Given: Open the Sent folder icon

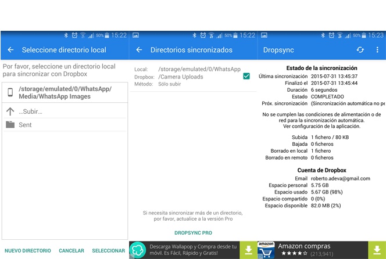Looking at the screenshot, I should click(x=10, y=124).
